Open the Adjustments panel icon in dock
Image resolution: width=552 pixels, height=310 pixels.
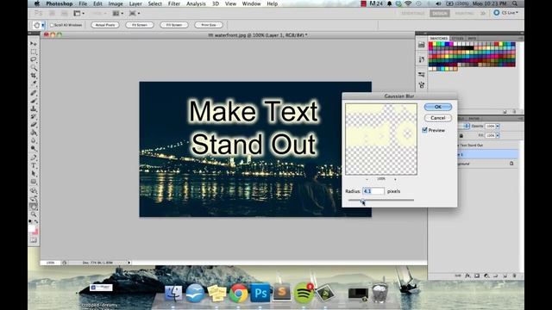[x=422, y=74]
